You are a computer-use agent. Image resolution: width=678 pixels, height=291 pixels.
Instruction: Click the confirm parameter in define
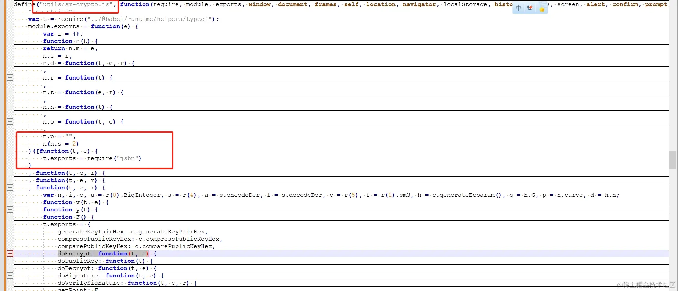tap(625, 4)
